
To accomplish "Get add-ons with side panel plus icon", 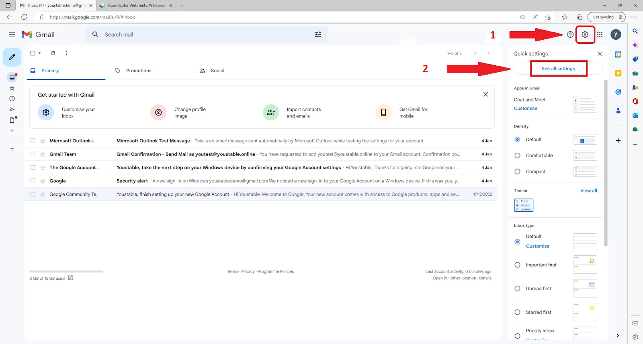I will click(618, 140).
